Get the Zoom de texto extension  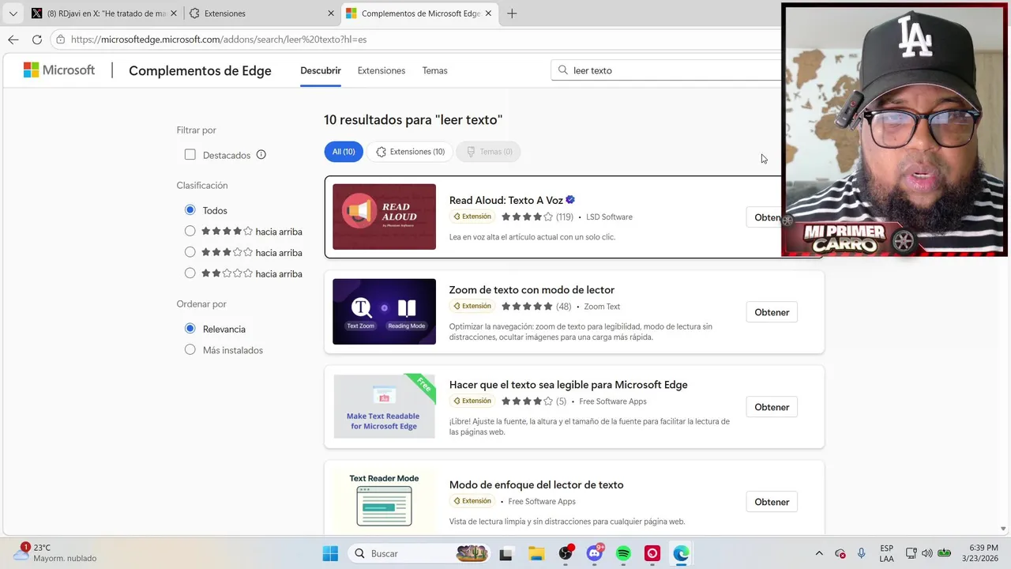772,312
